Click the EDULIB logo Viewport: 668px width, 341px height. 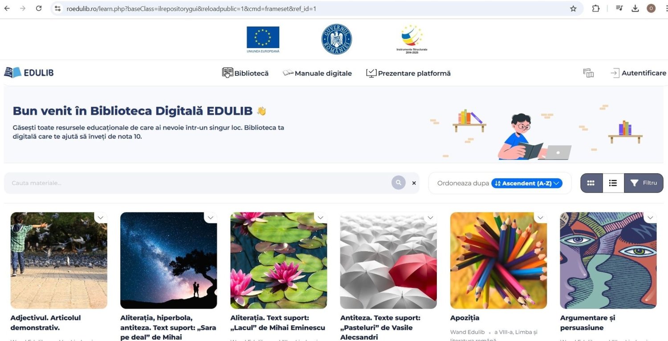pos(29,73)
